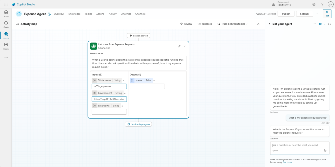This screenshot has height=167, width=335.
Task: Click the Published 11/21/2024 text
Action: click(266, 14)
